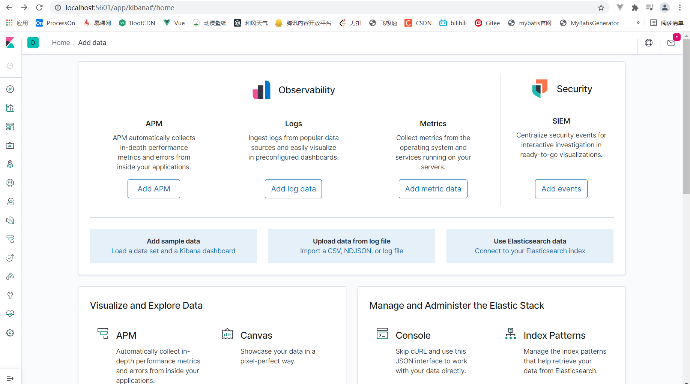Open the bilibili bookmark
This screenshot has height=384, width=690.
pyautogui.click(x=453, y=23)
